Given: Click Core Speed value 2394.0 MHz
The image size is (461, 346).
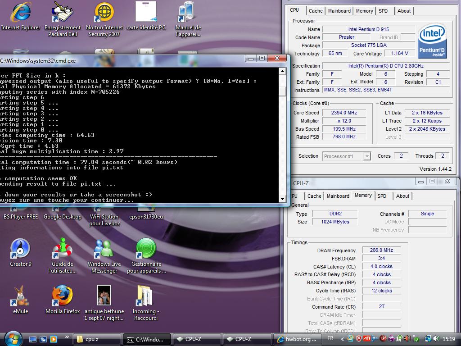Looking at the screenshot, I should (x=344, y=113).
